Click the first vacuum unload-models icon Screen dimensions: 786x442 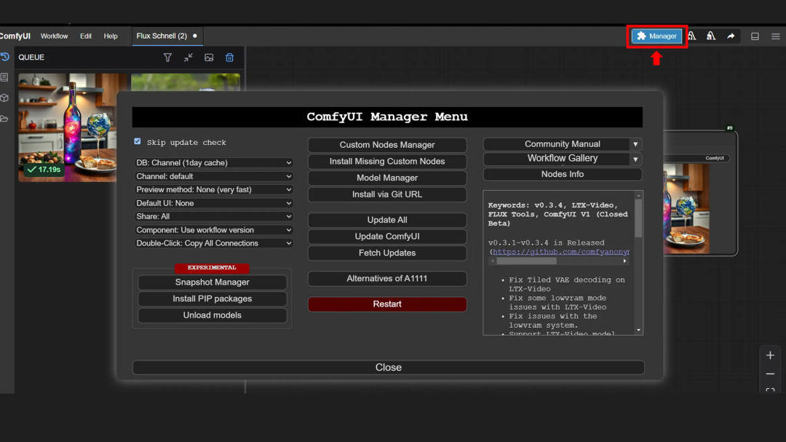pos(692,36)
